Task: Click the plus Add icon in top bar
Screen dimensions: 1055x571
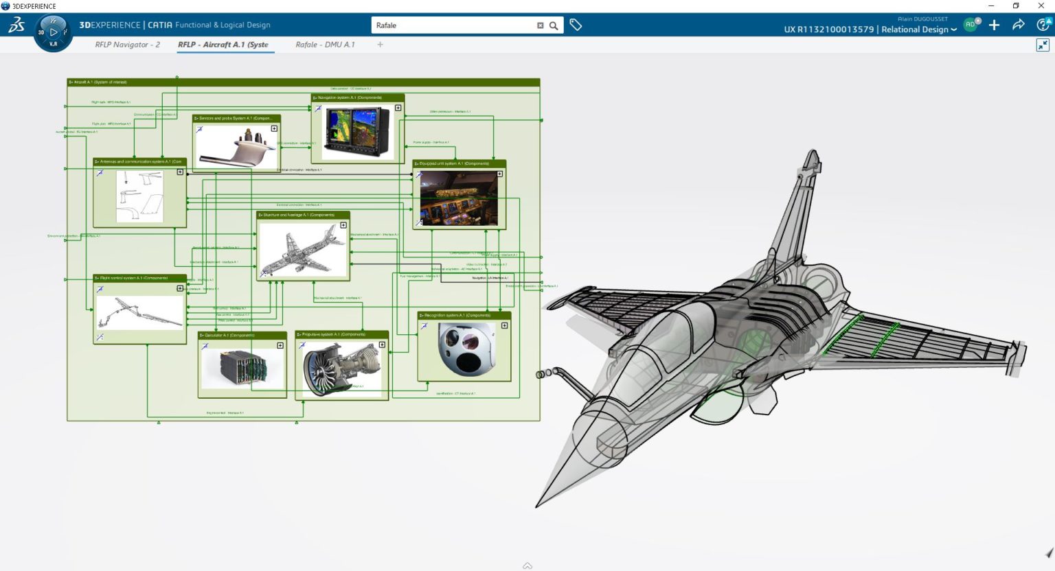Action: 994,25
